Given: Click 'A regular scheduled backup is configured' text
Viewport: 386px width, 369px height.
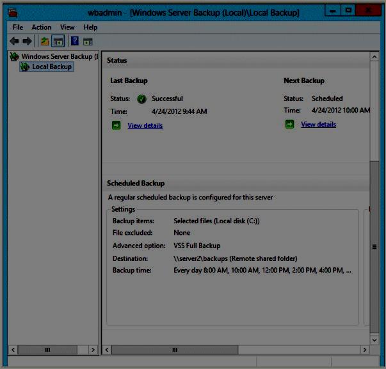Looking at the screenshot, I should [x=190, y=198].
